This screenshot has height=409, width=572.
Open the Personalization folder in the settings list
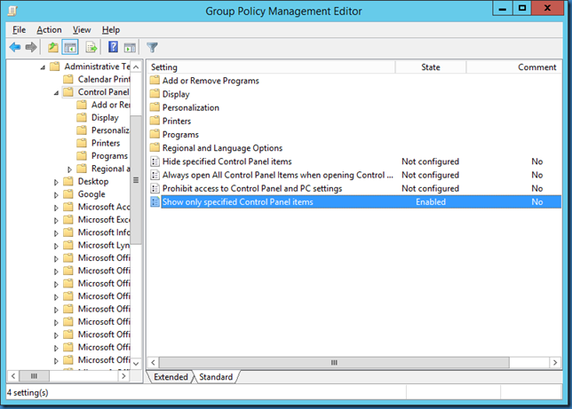(x=190, y=107)
